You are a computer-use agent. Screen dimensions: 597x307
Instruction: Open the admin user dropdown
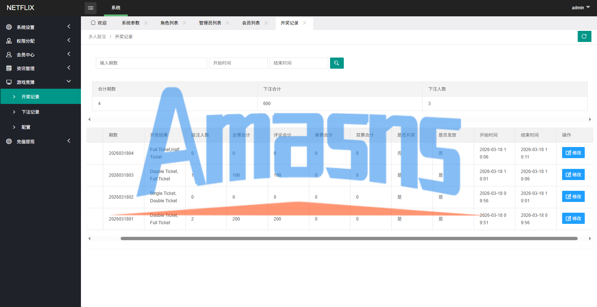(x=581, y=8)
